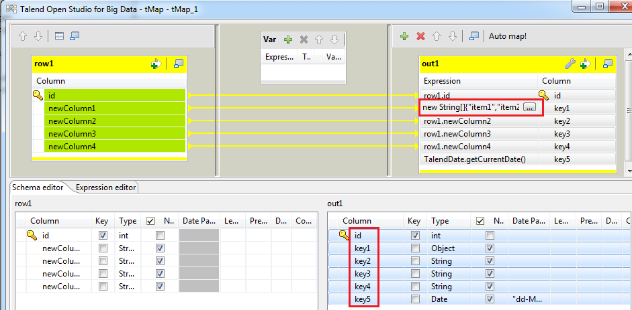Click the Expression column header in Var table

pos(279,58)
